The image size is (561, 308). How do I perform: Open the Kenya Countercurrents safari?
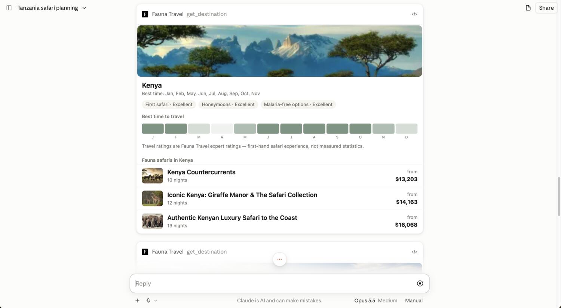click(280, 176)
